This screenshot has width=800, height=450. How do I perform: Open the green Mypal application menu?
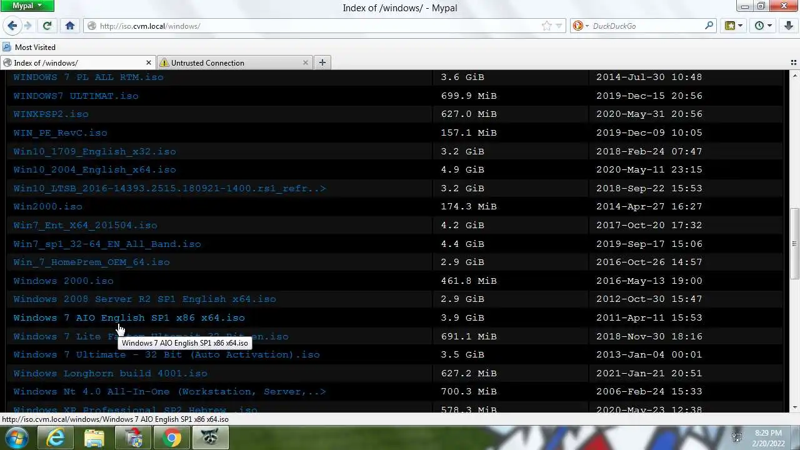(x=27, y=6)
